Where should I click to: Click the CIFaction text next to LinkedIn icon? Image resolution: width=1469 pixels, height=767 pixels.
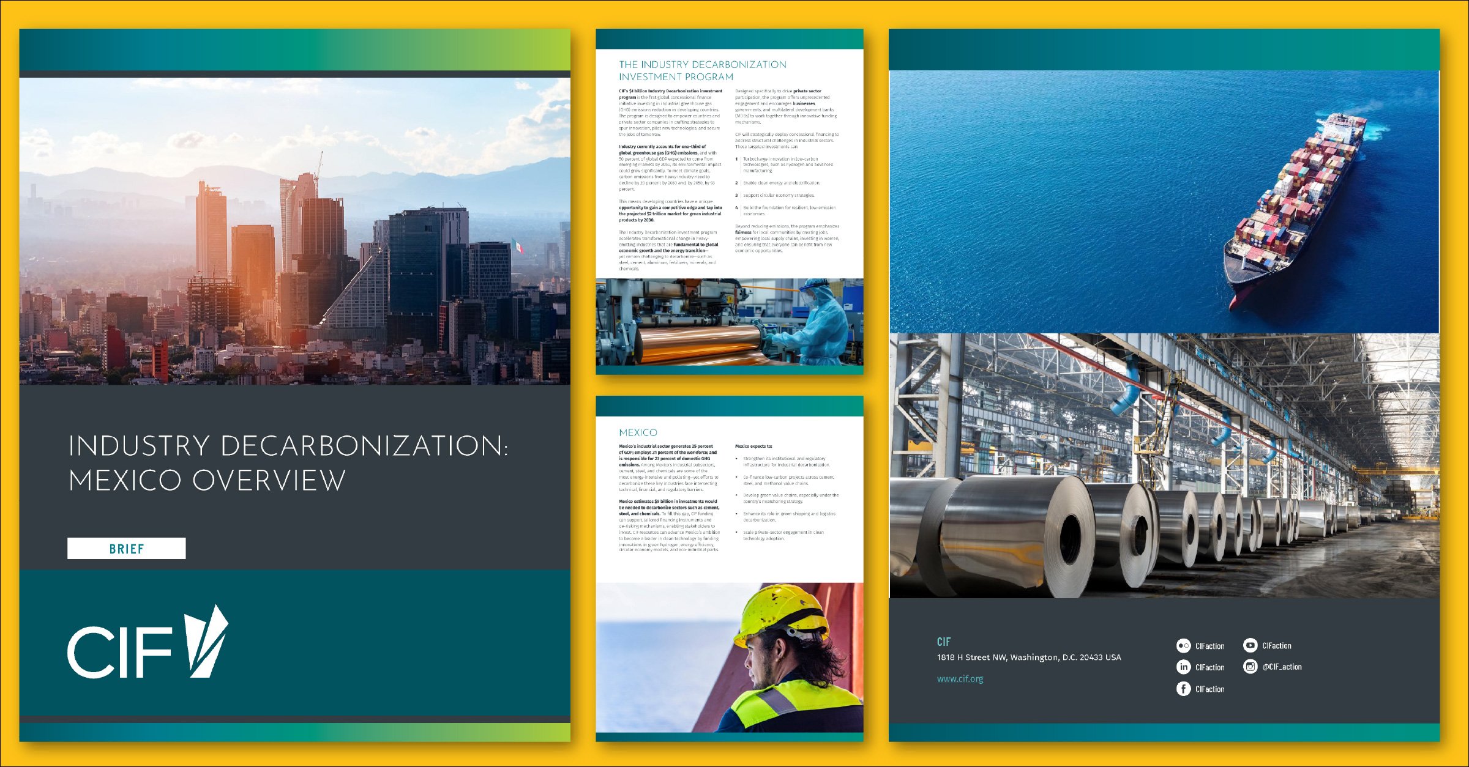[1210, 667]
